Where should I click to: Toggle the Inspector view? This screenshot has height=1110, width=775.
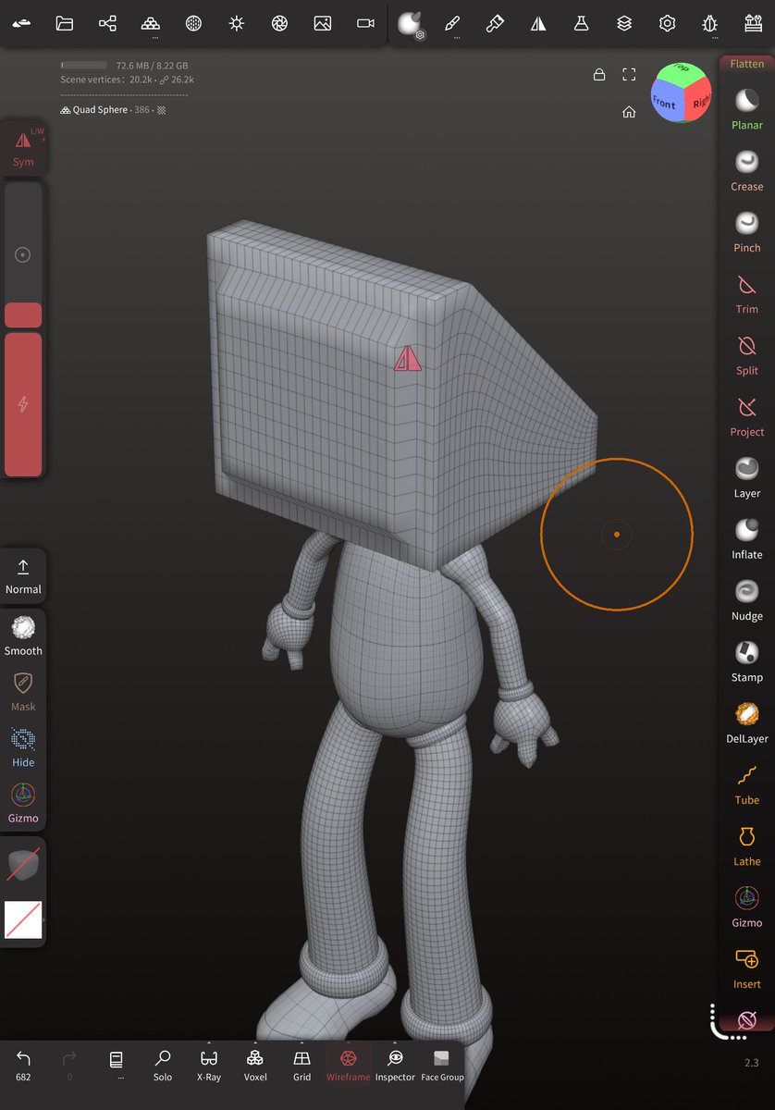[x=395, y=1065]
